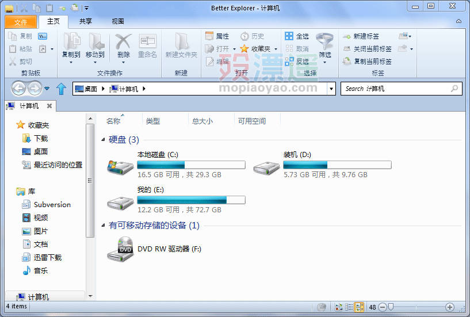Screen dimensions: 470x317
Task: Collapse the 硬盘 (3) group
Action: (103, 139)
